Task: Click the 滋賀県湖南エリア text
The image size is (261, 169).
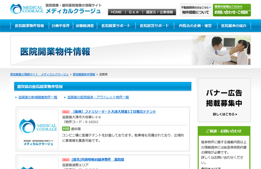Action: [x=75, y=165]
